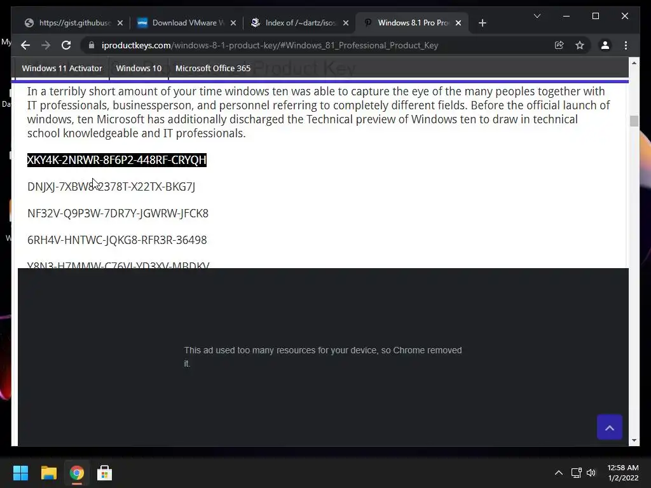651x488 pixels.
Task: Open Windows 11 Activator menu item
Action: [62, 69]
